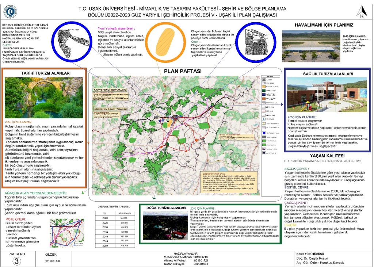Click the HAZIRLAYANLAR label
This screenshot has width=374, height=267.
click(186, 254)
